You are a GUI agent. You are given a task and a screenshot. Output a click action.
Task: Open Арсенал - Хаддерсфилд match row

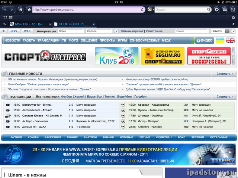(x=153, y=105)
